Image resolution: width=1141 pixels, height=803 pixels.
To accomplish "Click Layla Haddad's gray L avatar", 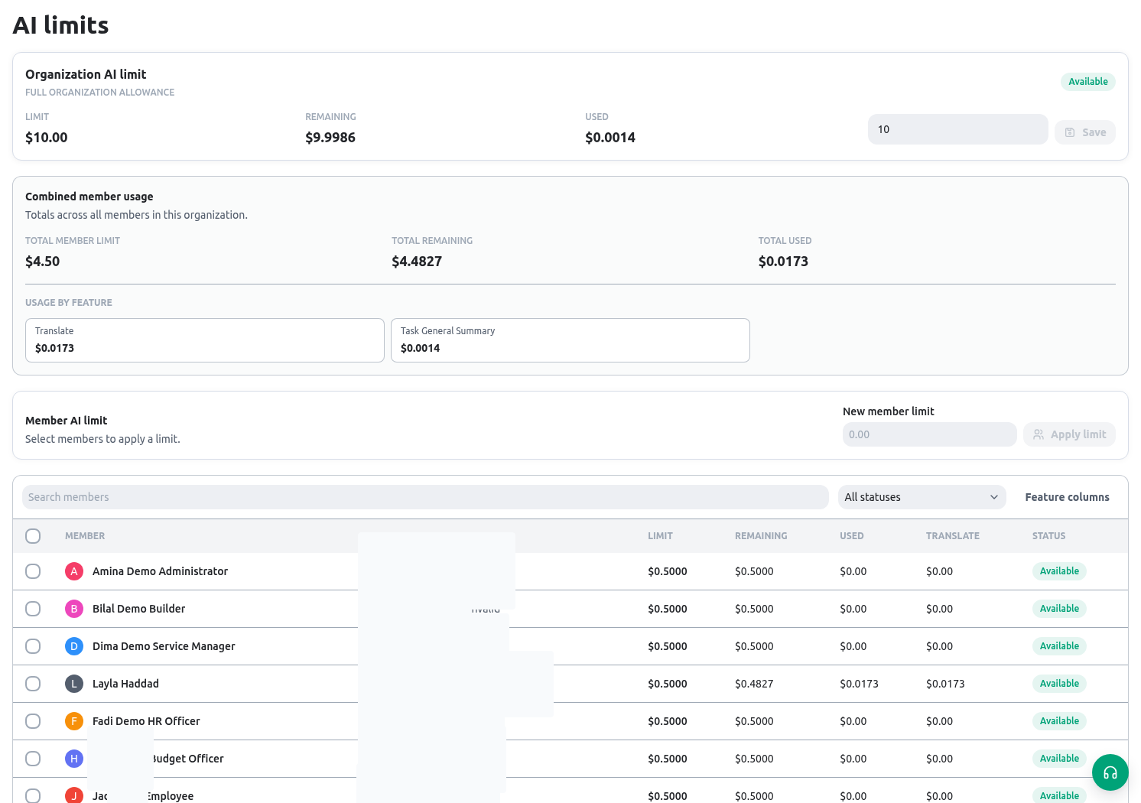I will pos(74,684).
